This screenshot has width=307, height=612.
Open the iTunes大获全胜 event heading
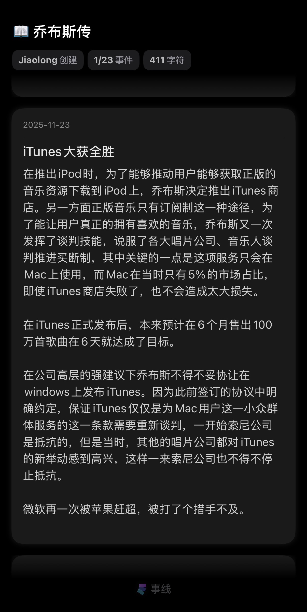coord(69,152)
